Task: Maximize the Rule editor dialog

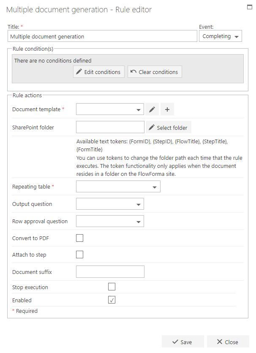Action: pos(250,7)
